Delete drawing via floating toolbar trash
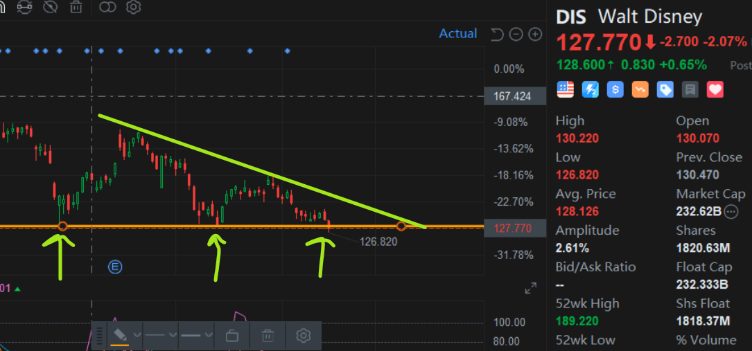 268,336
